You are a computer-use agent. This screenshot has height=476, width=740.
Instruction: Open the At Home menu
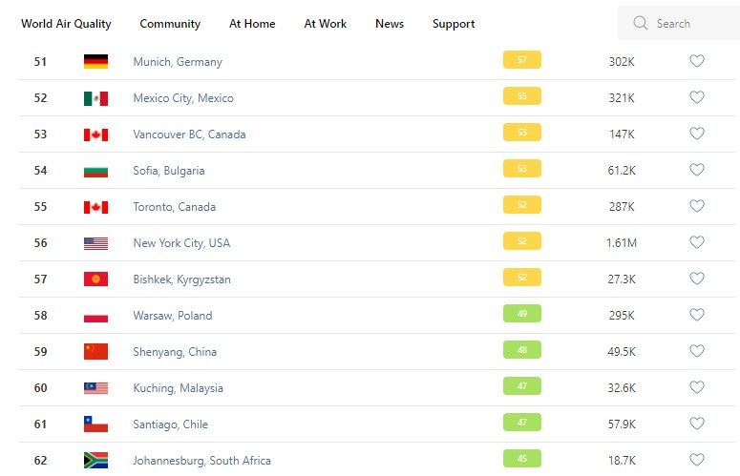coord(252,24)
